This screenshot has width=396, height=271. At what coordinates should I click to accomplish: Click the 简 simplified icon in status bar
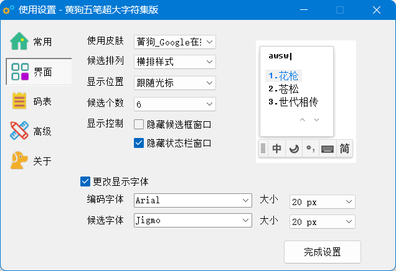pos(344,149)
